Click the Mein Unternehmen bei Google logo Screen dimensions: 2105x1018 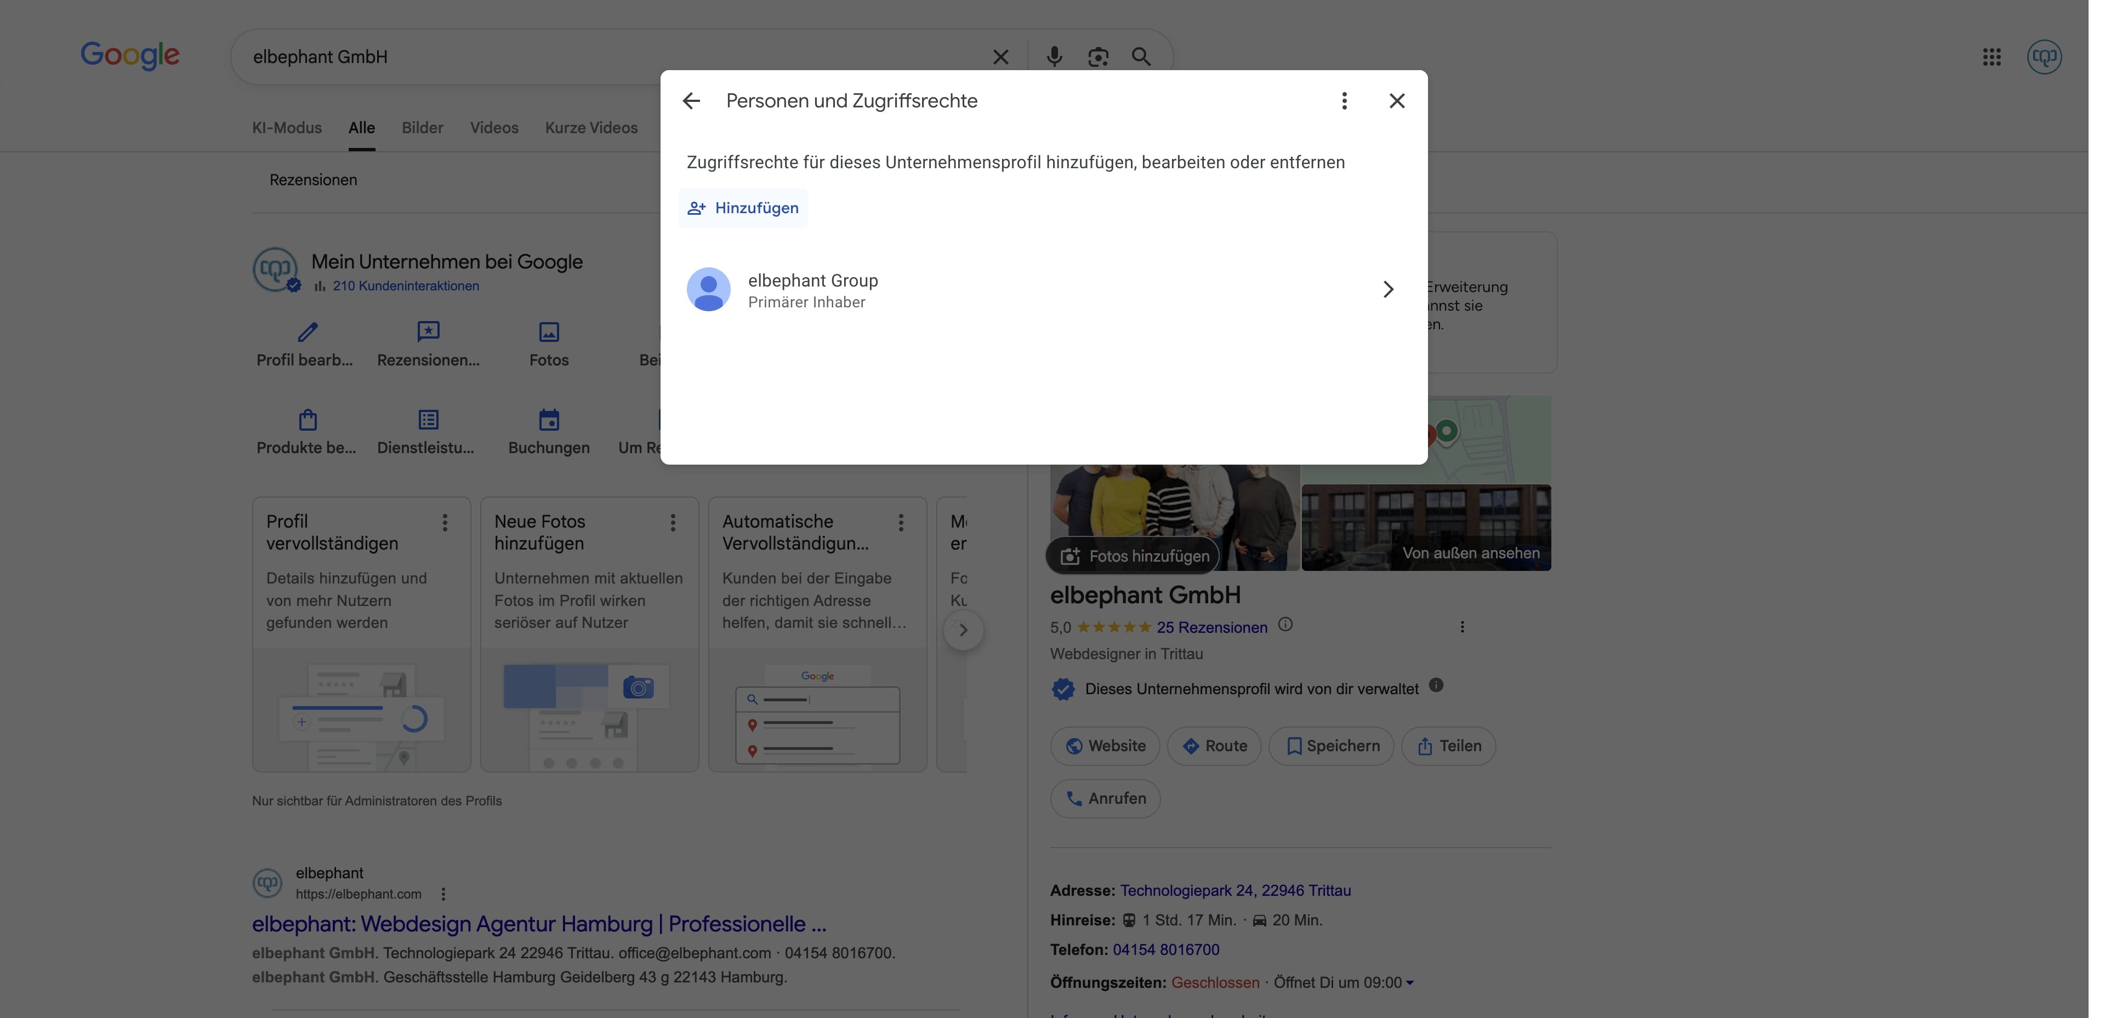pyautogui.click(x=275, y=269)
